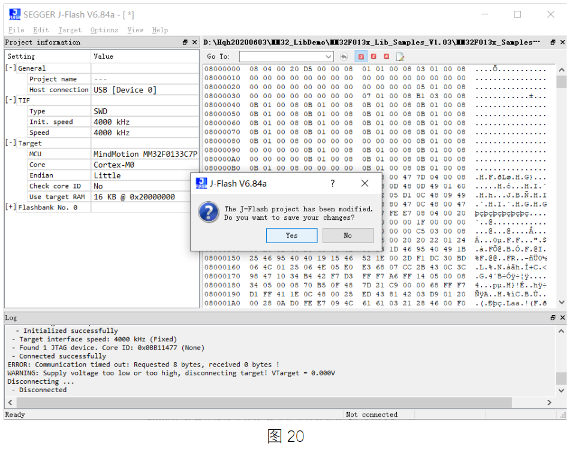Undock the data file hex view panel
The height and width of the screenshot is (449, 572).
553,43
